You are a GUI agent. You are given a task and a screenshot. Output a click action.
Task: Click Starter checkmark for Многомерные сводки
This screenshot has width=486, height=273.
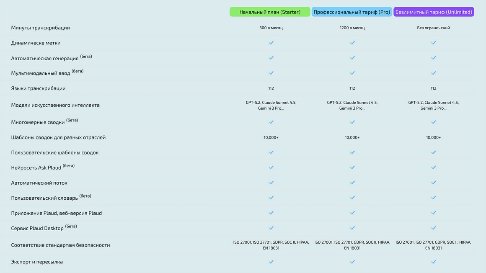[x=271, y=122]
